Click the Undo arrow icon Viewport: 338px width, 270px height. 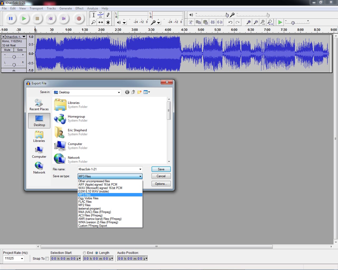[x=230, y=22]
